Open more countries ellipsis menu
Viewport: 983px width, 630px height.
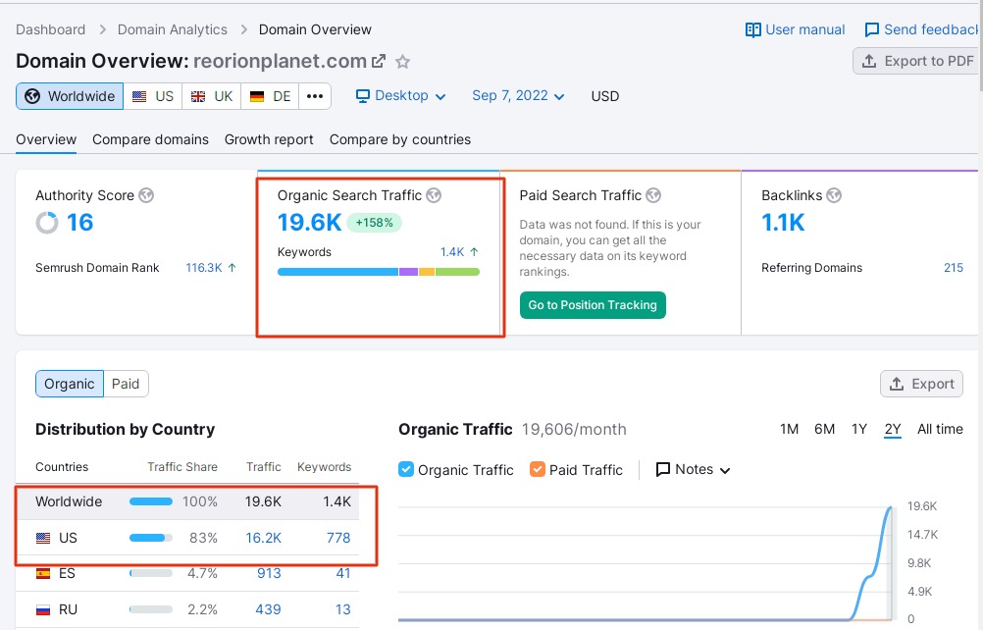[315, 96]
